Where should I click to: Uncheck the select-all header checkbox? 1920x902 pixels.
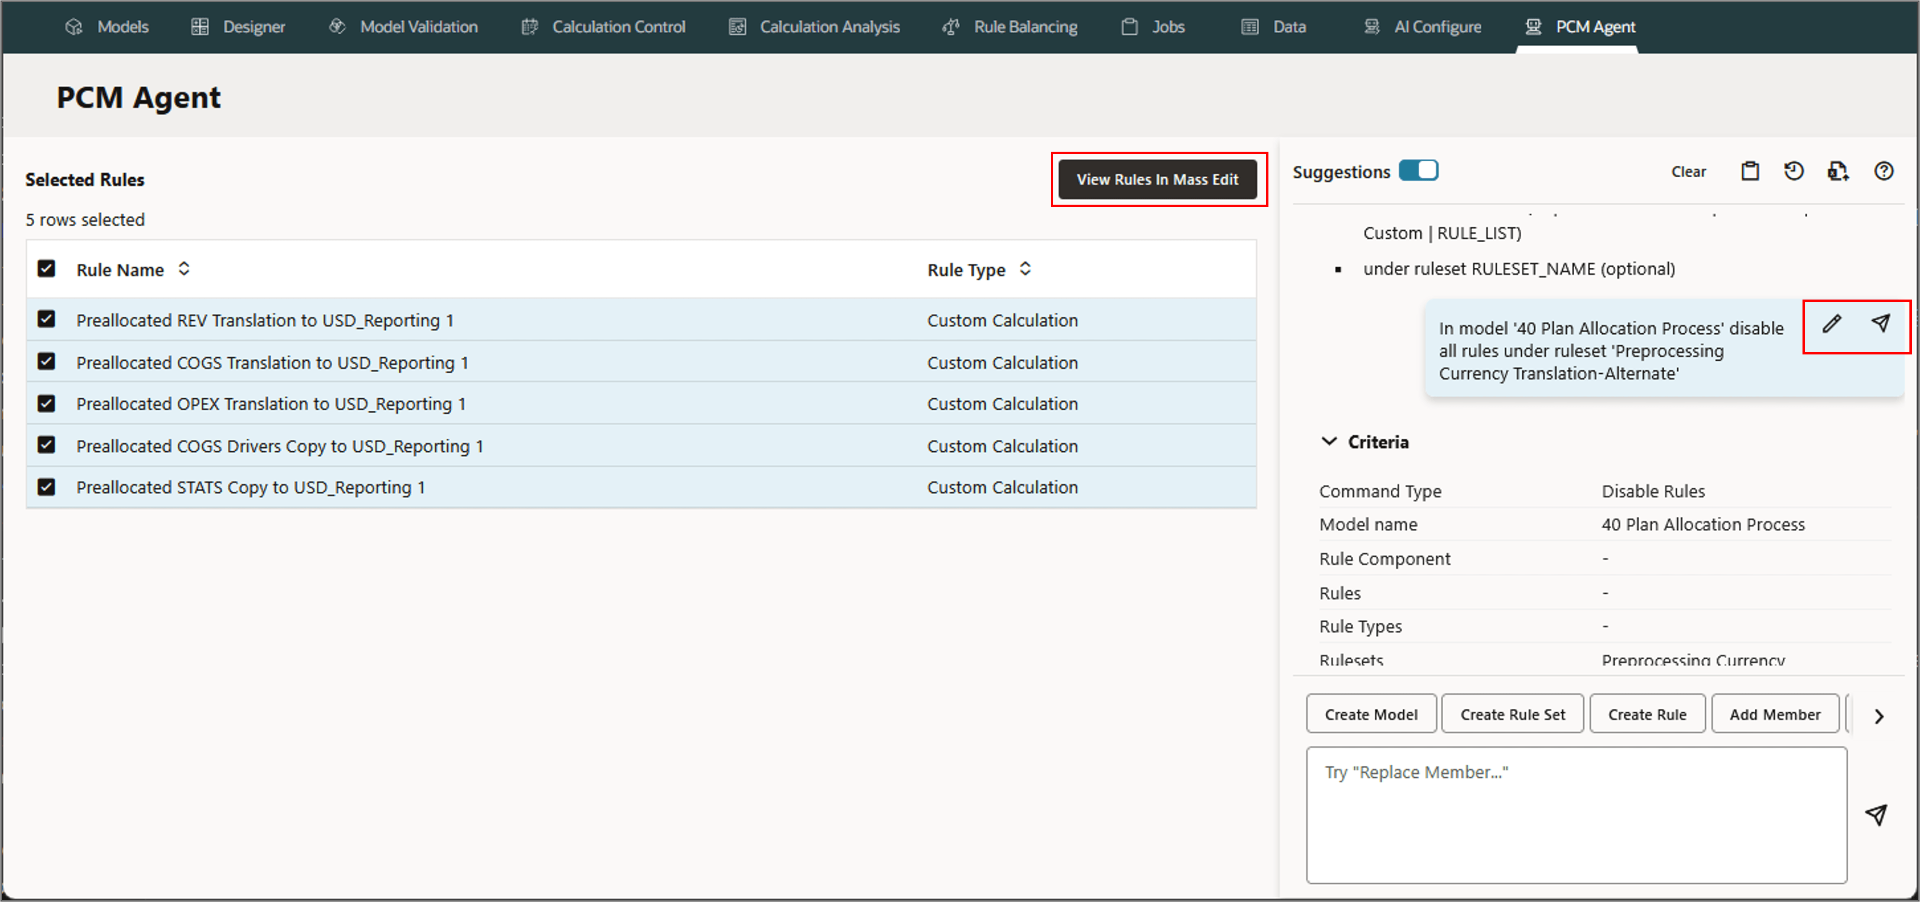pos(46,269)
